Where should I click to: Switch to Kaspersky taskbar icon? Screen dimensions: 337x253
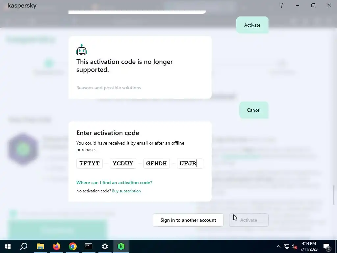121,246
